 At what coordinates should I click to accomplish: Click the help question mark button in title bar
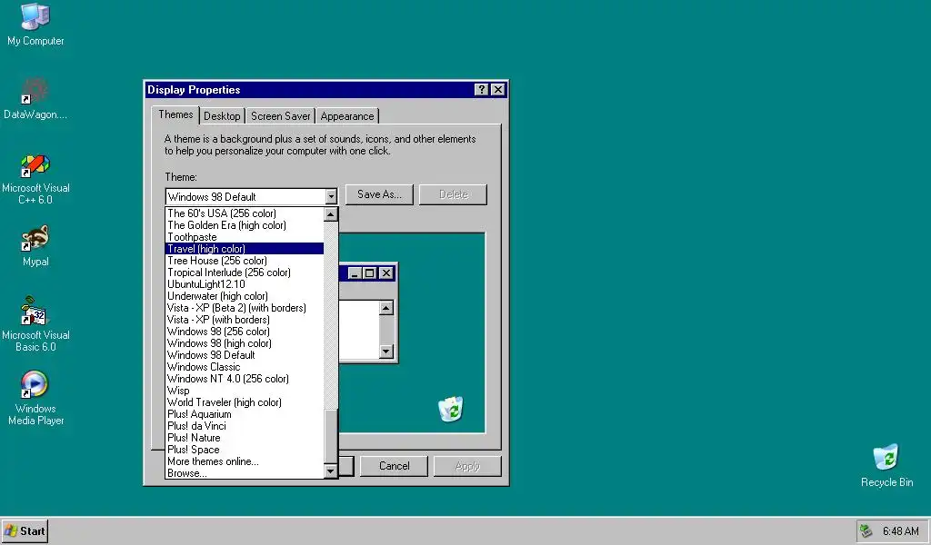click(x=482, y=90)
